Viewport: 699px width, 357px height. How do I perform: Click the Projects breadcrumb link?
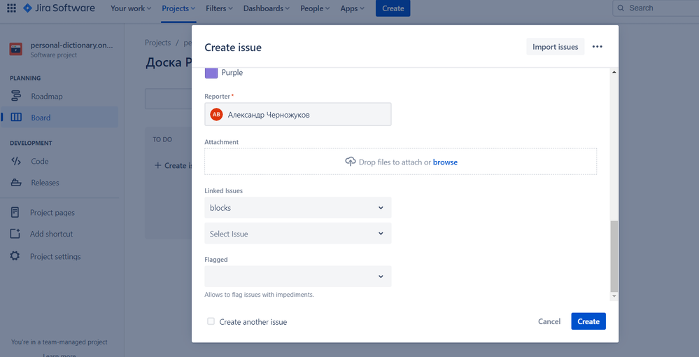point(158,43)
